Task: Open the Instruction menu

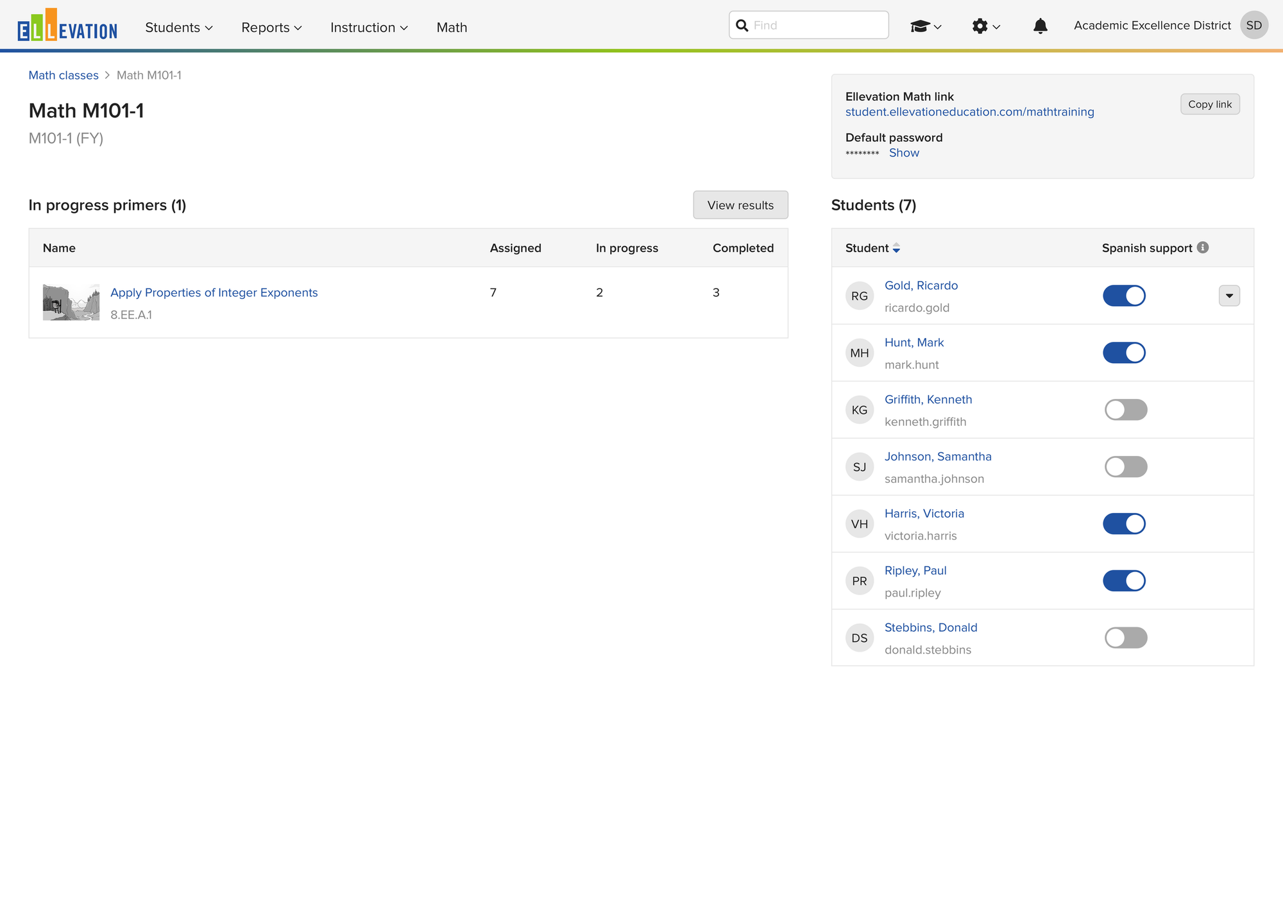Action: pos(369,28)
